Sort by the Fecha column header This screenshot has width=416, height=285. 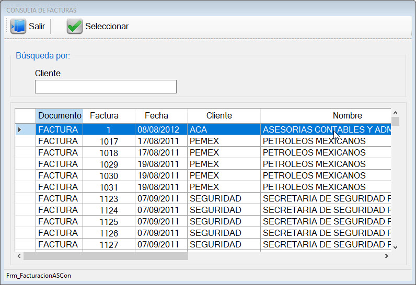coord(161,116)
